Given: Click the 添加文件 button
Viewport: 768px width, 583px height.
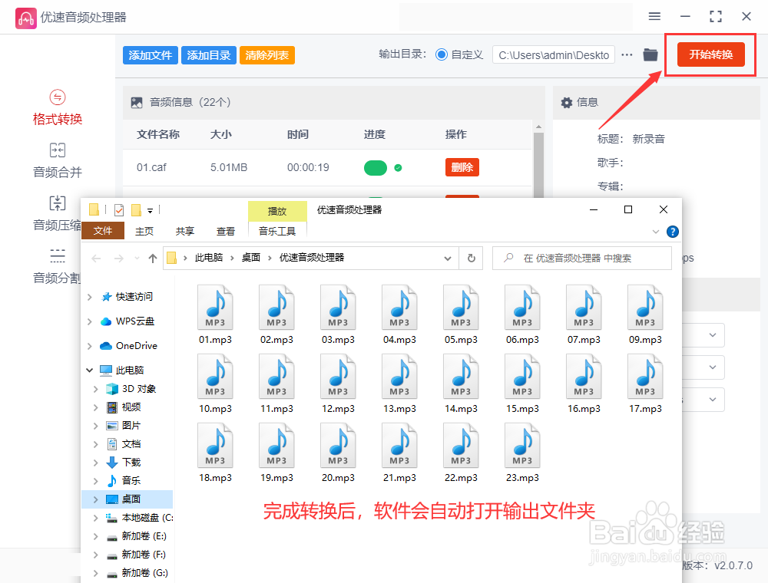Looking at the screenshot, I should click(x=151, y=55).
